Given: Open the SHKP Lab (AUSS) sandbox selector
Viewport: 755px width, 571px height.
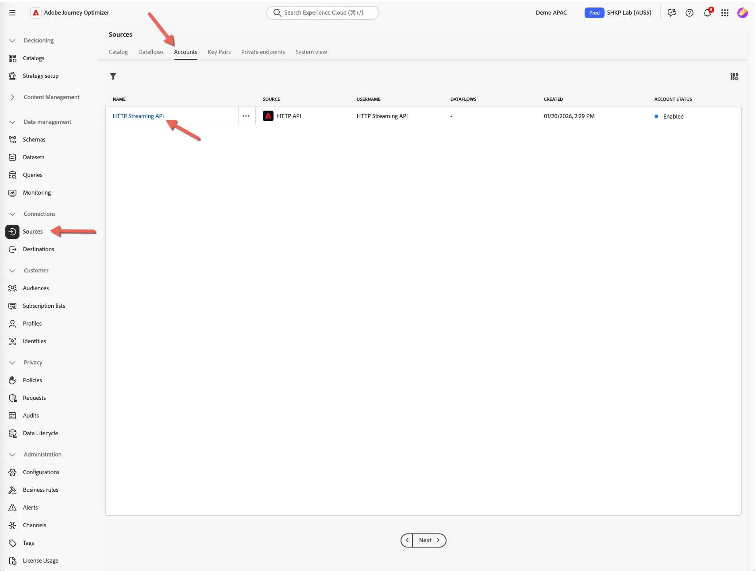Looking at the screenshot, I should (618, 12).
